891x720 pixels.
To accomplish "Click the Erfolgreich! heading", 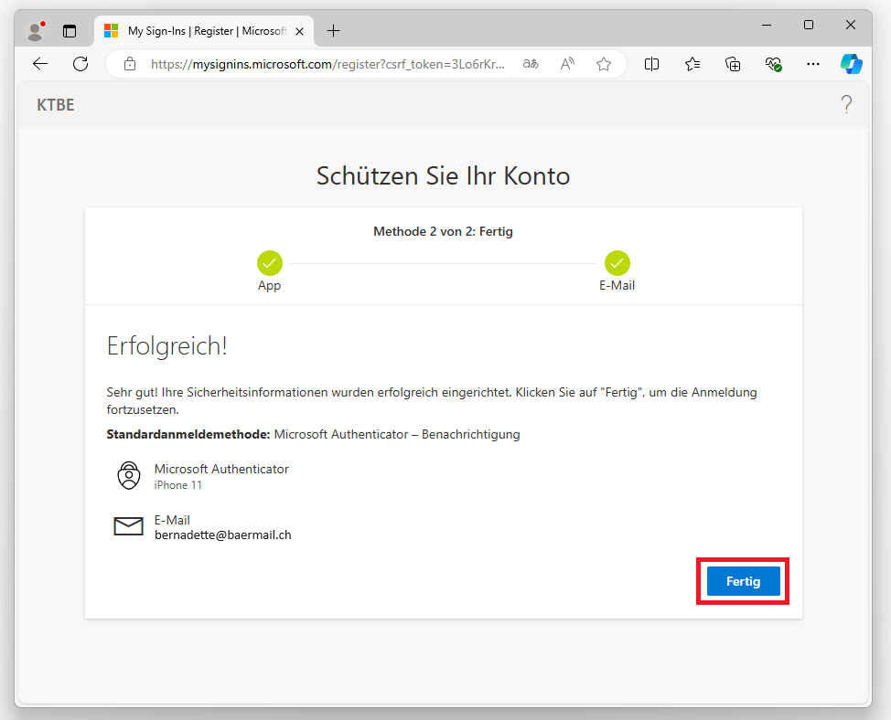I will pyautogui.click(x=167, y=346).
